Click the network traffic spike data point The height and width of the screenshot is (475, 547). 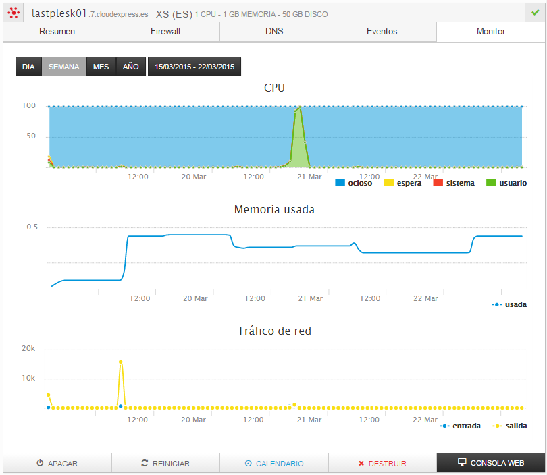tap(120, 362)
